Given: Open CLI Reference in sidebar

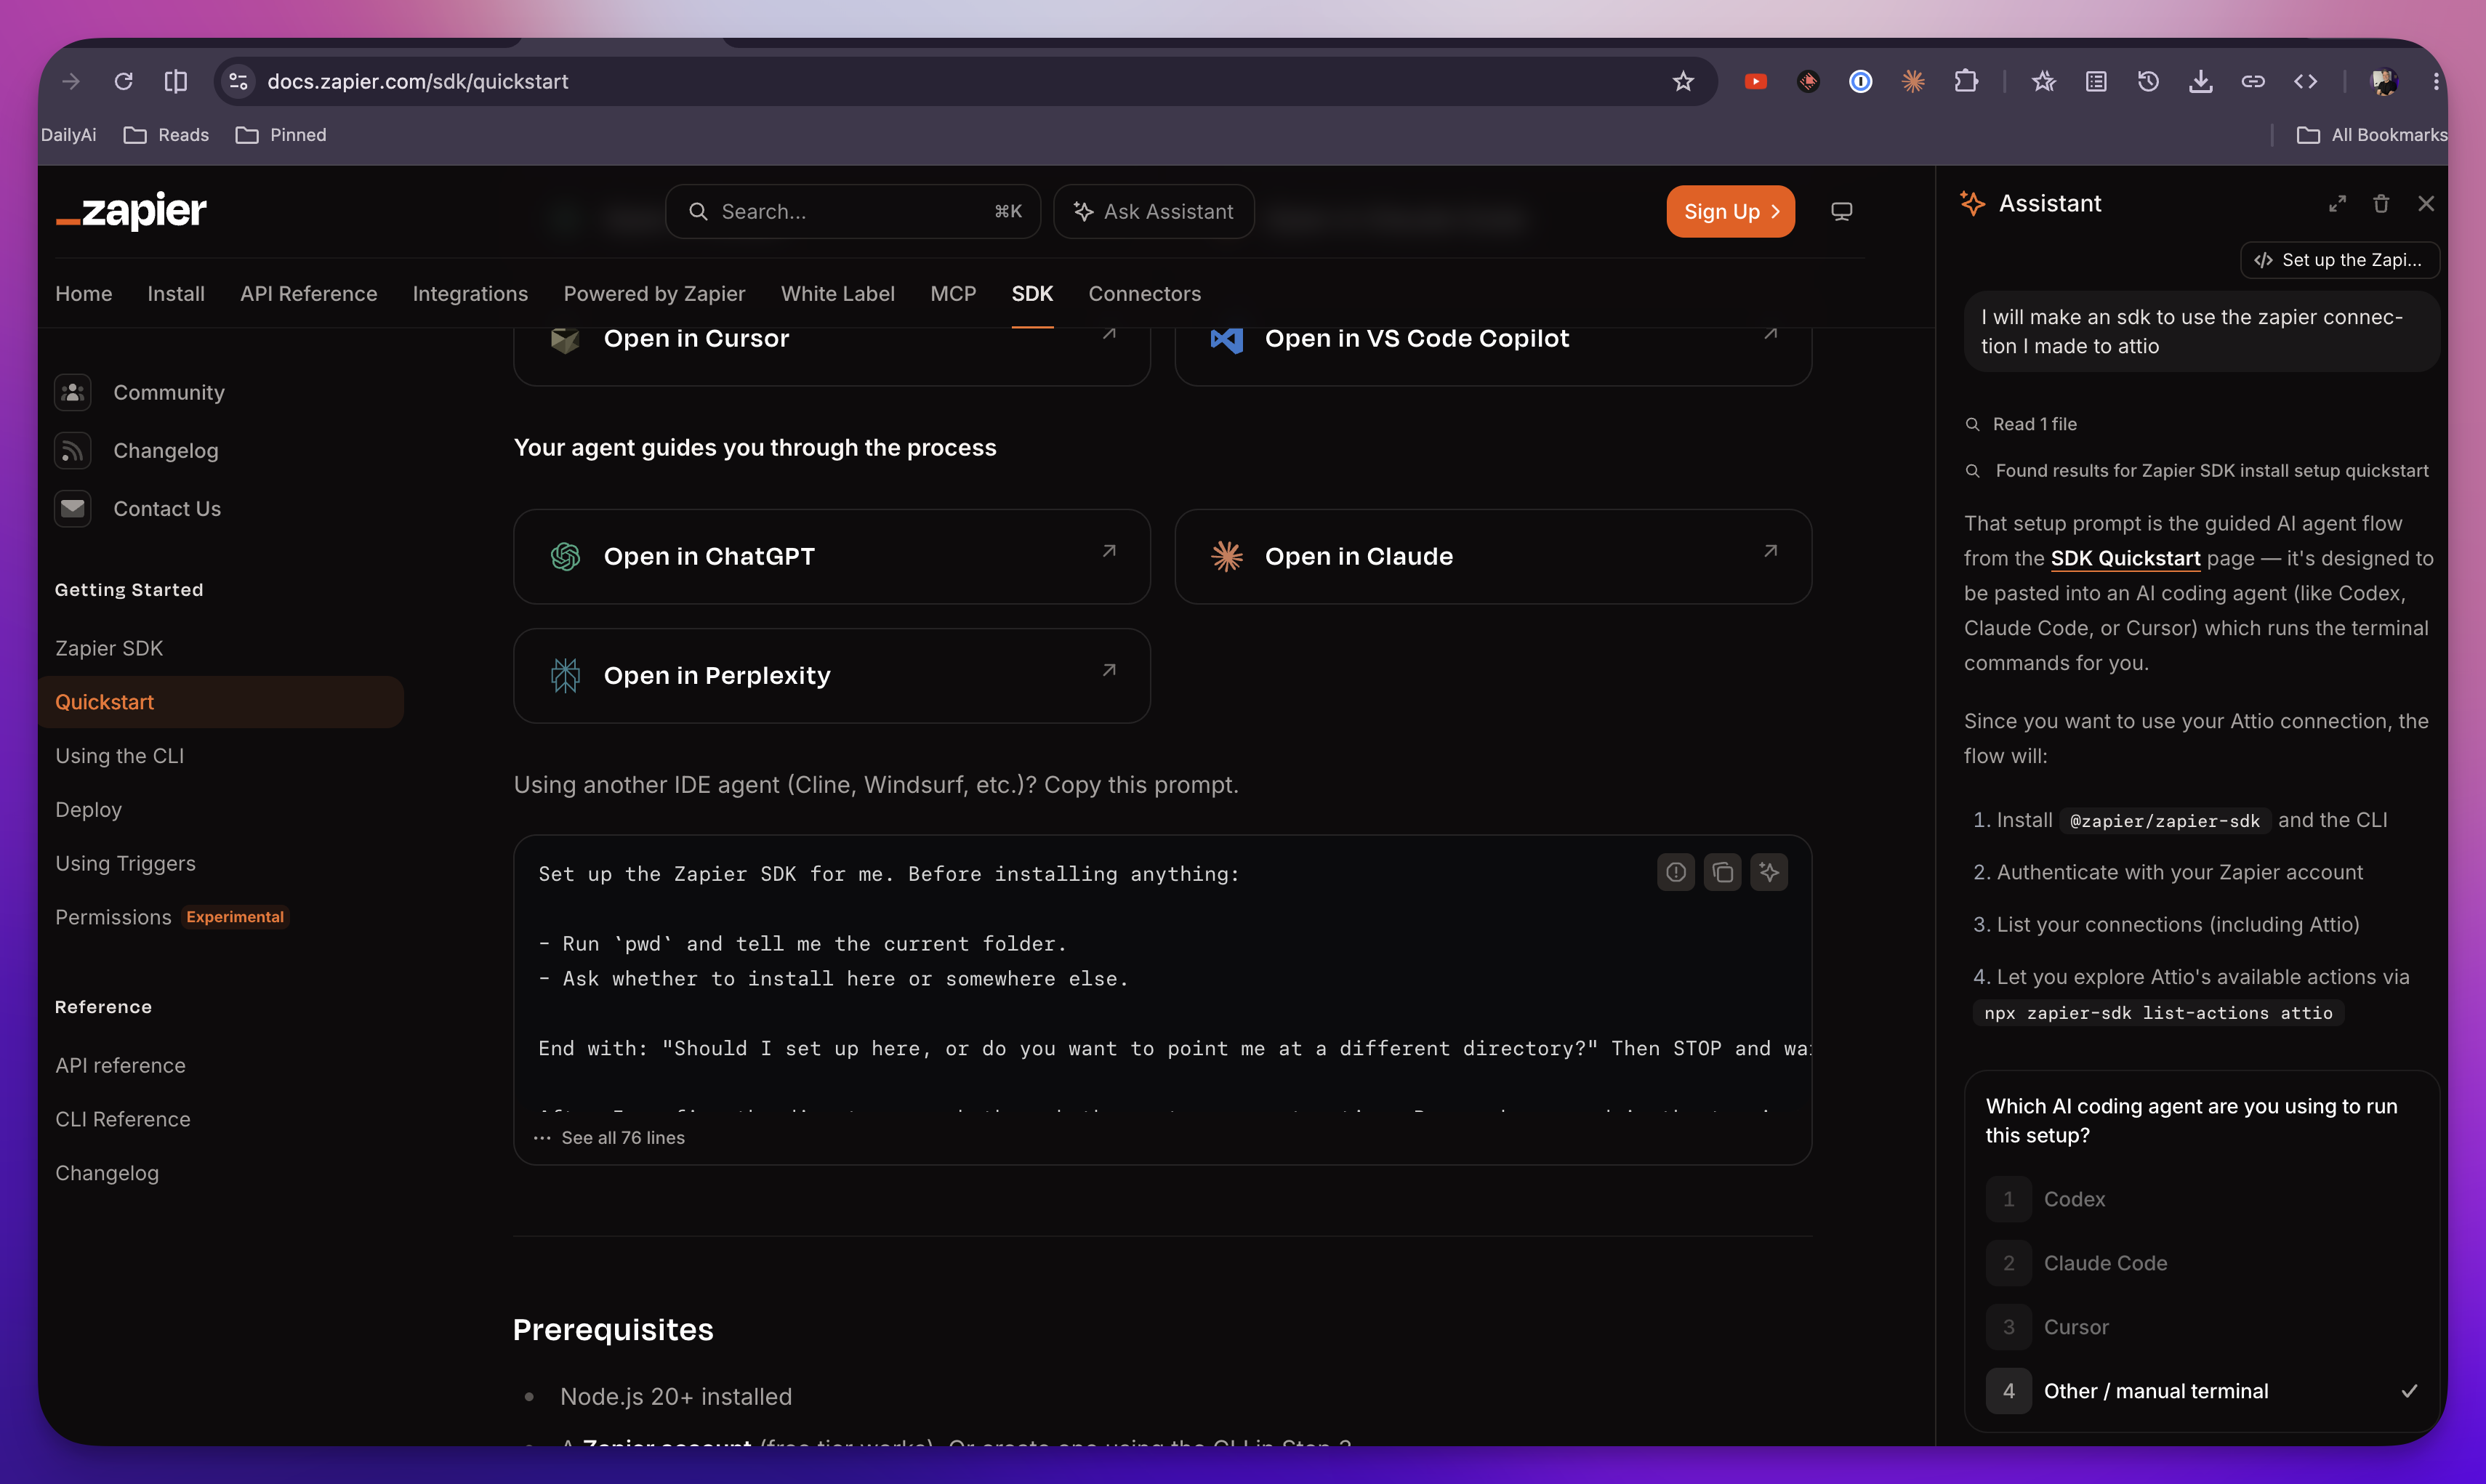Looking at the screenshot, I should [123, 1119].
